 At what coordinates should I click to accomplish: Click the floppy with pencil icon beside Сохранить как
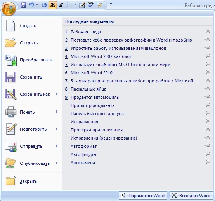tap(11, 94)
